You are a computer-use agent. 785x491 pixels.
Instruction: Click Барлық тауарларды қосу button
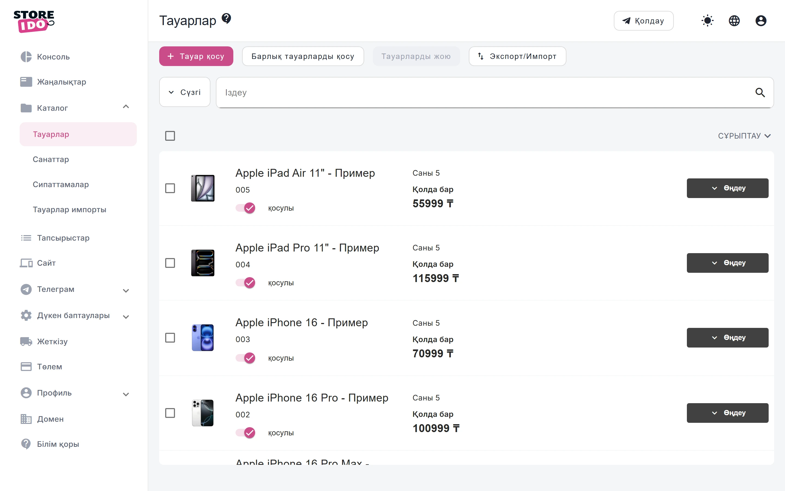pyautogui.click(x=303, y=56)
